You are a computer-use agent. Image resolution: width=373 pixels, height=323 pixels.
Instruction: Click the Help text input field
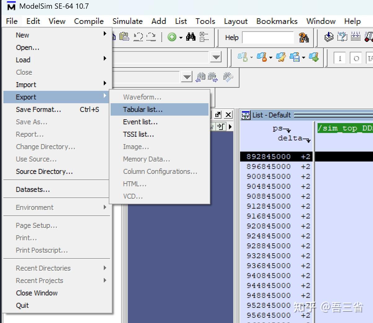point(268,38)
